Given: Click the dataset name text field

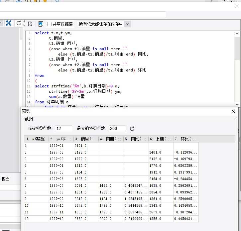Looking at the screenshot, I should pos(83,15).
